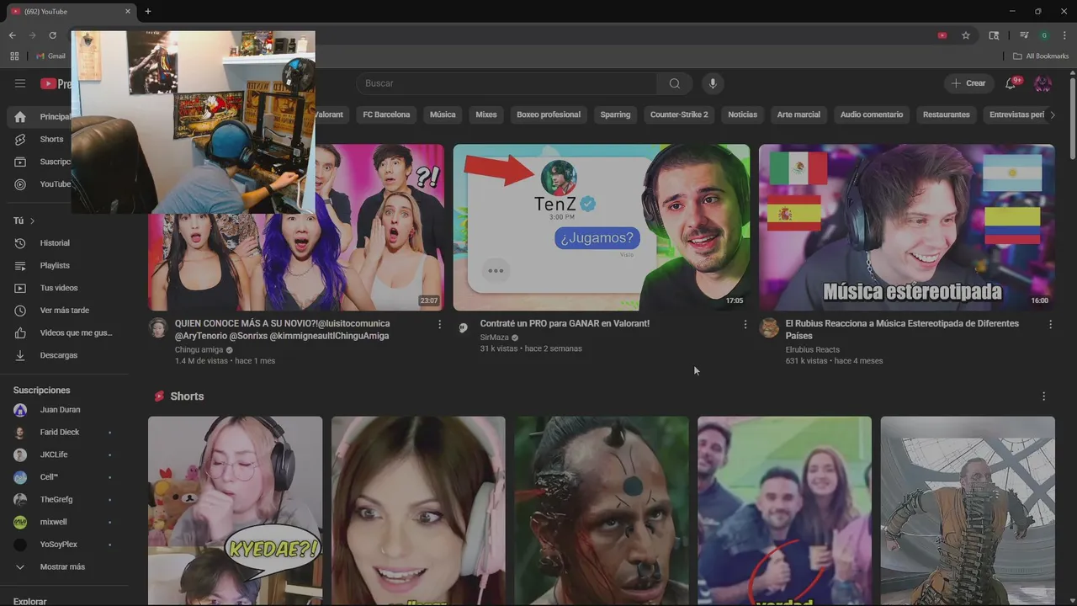The image size is (1077, 606).
Task: Select the Sparring chip
Action: [615, 114]
